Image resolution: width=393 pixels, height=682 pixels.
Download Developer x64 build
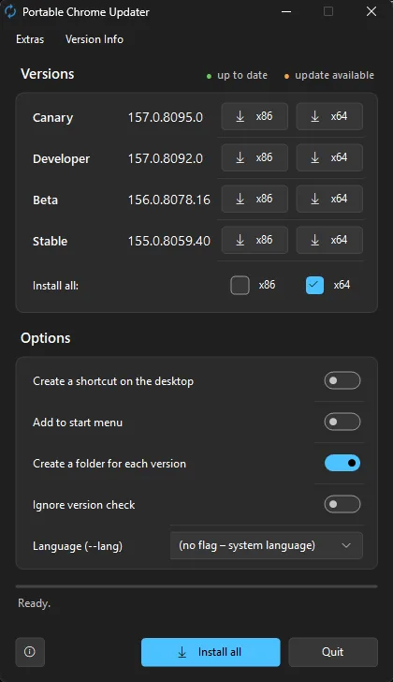click(329, 157)
